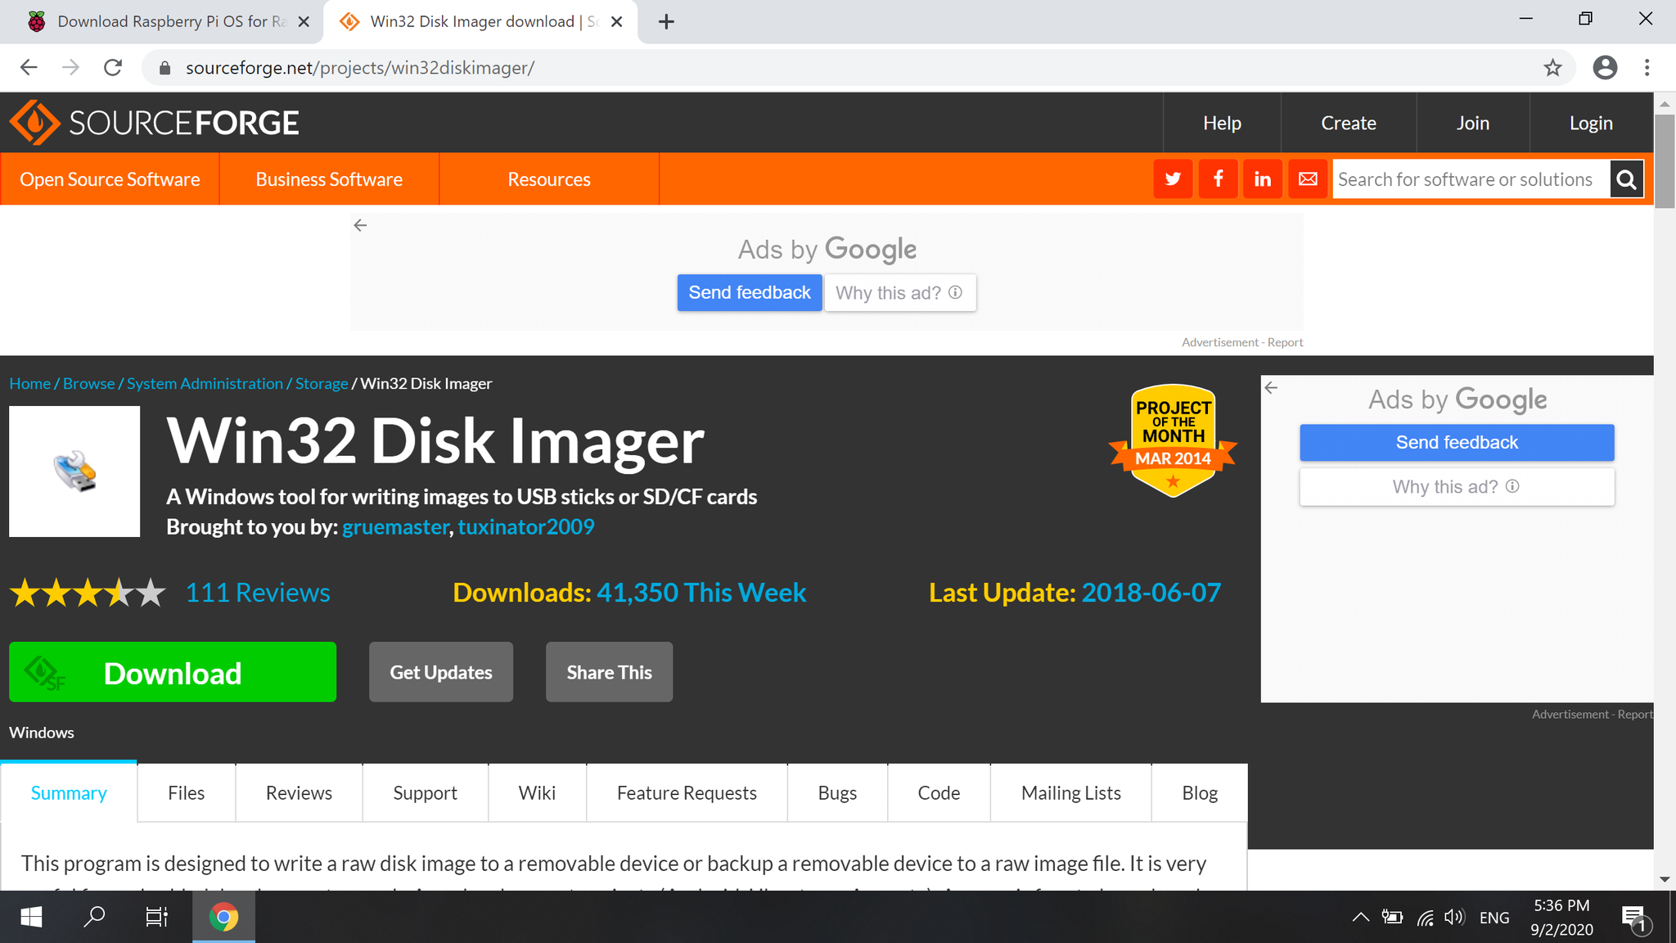Open the Resources menu
This screenshot has width=1676, height=943.
click(549, 179)
